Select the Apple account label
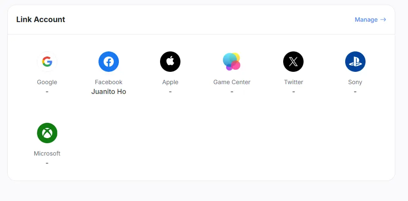The image size is (408, 201). pos(170,82)
